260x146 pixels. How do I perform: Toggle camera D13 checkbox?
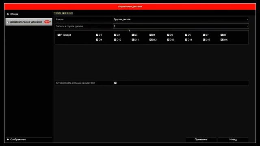(168, 40)
